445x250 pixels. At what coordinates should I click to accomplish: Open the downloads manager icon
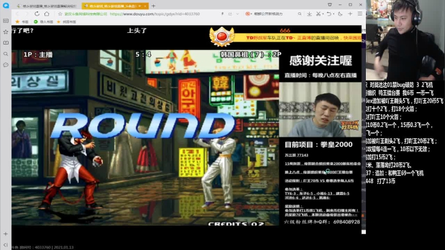click(x=310, y=14)
